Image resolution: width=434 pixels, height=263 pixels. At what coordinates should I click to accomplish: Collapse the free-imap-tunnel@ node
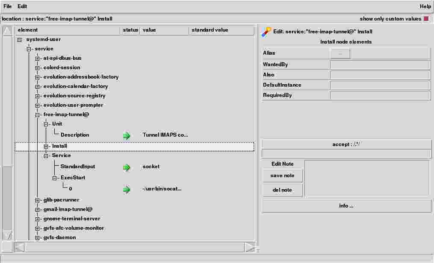tap(38, 115)
